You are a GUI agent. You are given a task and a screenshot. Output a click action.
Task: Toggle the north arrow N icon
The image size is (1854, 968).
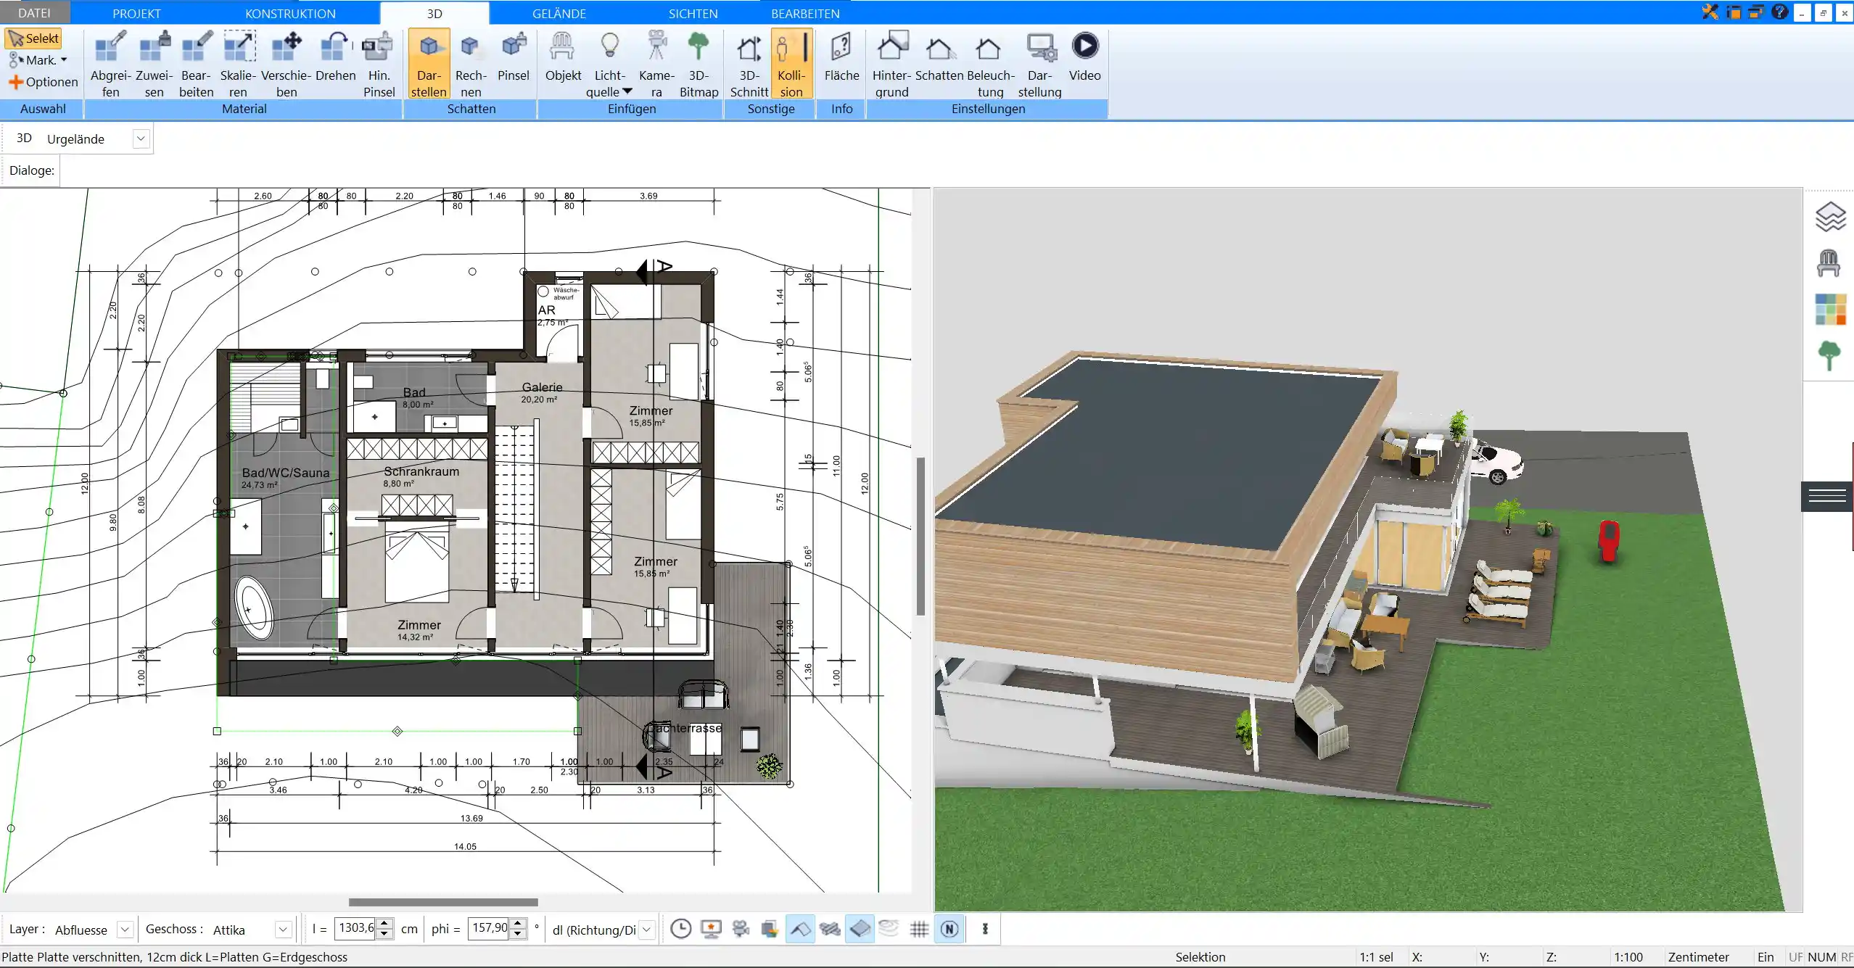(949, 929)
